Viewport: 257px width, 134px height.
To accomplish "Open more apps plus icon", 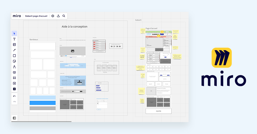I will point(14,89).
